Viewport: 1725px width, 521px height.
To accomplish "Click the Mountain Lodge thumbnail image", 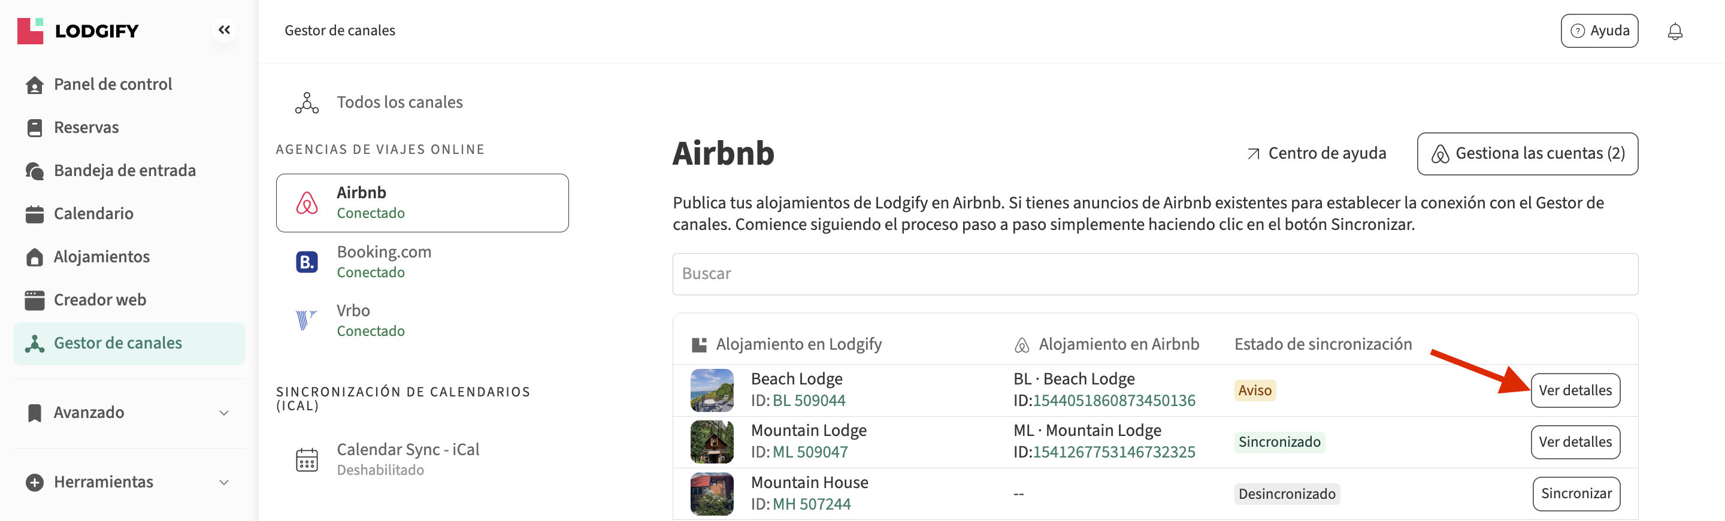I will coord(711,442).
